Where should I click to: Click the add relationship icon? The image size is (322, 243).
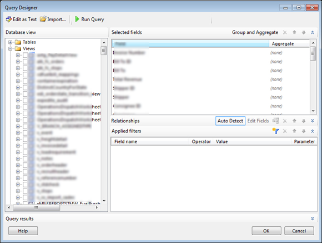275,121
